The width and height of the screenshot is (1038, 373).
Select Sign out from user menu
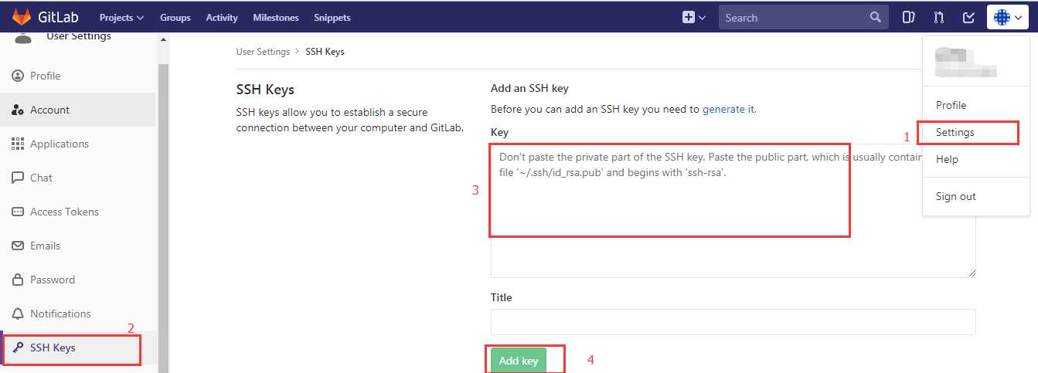tap(955, 196)
